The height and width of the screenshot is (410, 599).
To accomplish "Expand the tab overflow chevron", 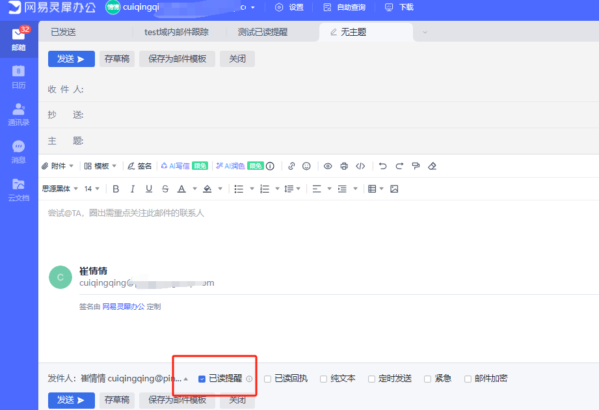I will [425, 32].
